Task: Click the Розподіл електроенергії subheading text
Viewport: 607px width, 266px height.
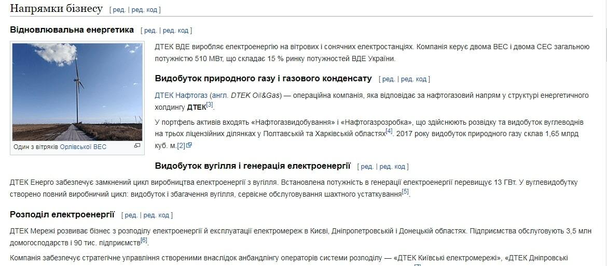Action: [x=62, y=215]
